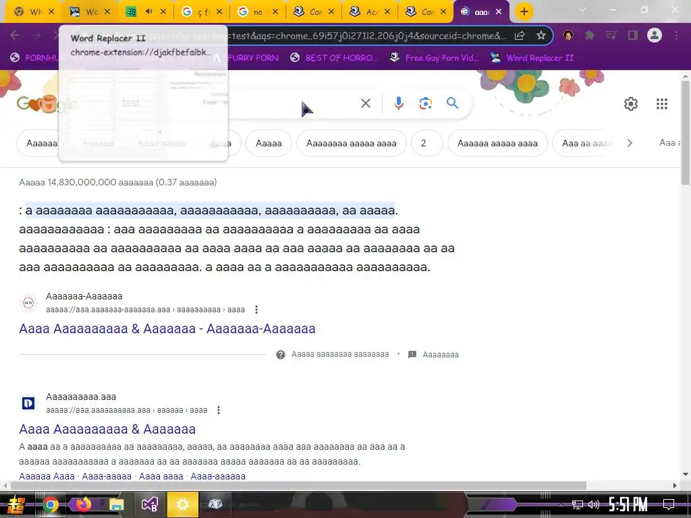Open Visual Studio from the taskbar
This screenshot has width=691, height=518.
click(x=149, y=505)
